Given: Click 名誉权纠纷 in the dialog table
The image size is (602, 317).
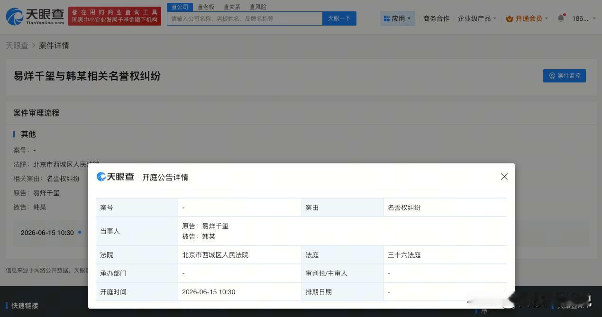Looking at the screenshot, I should pos(404,208).
